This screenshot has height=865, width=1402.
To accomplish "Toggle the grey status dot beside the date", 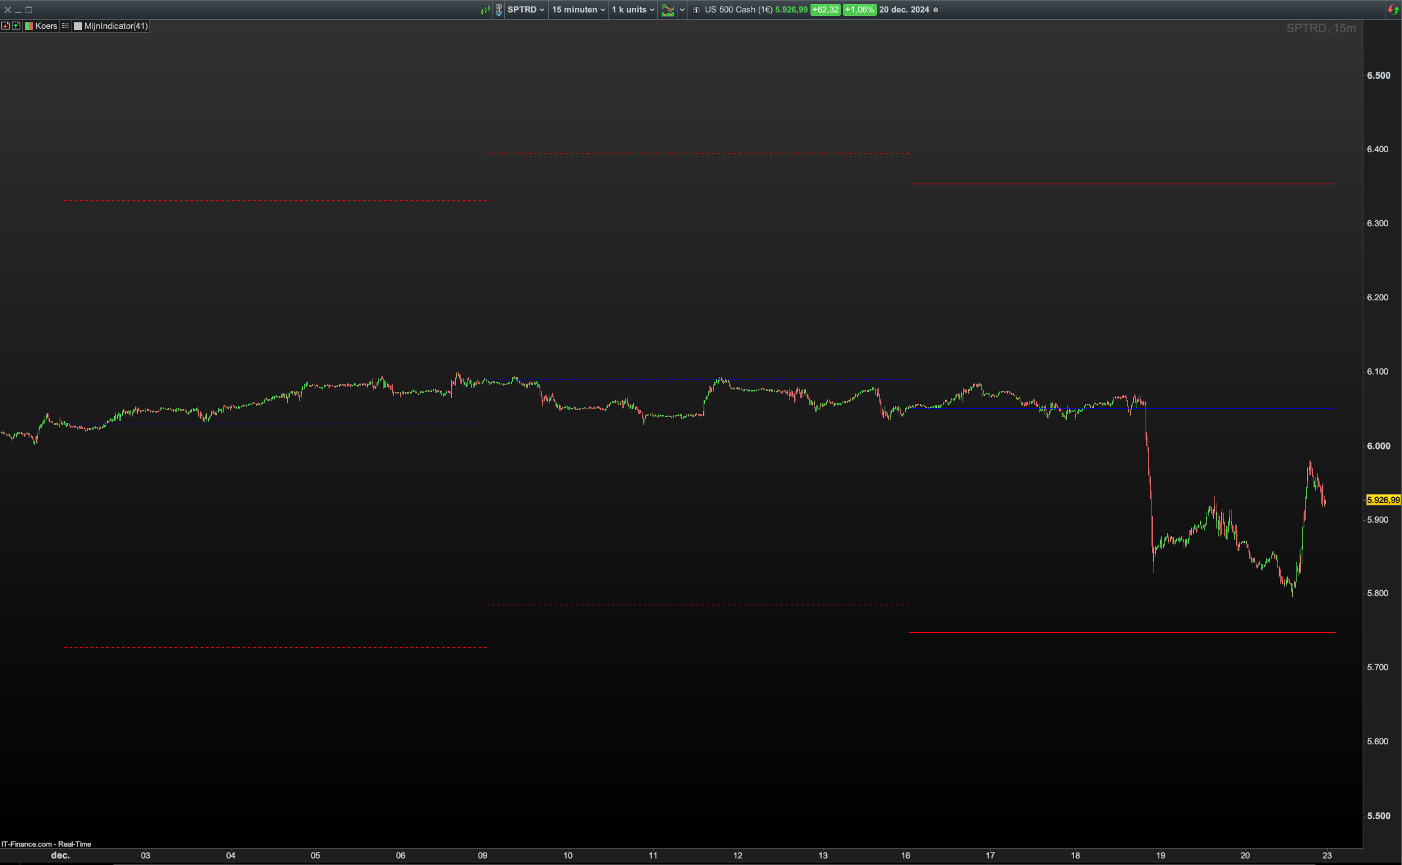I will coord(936,10).
